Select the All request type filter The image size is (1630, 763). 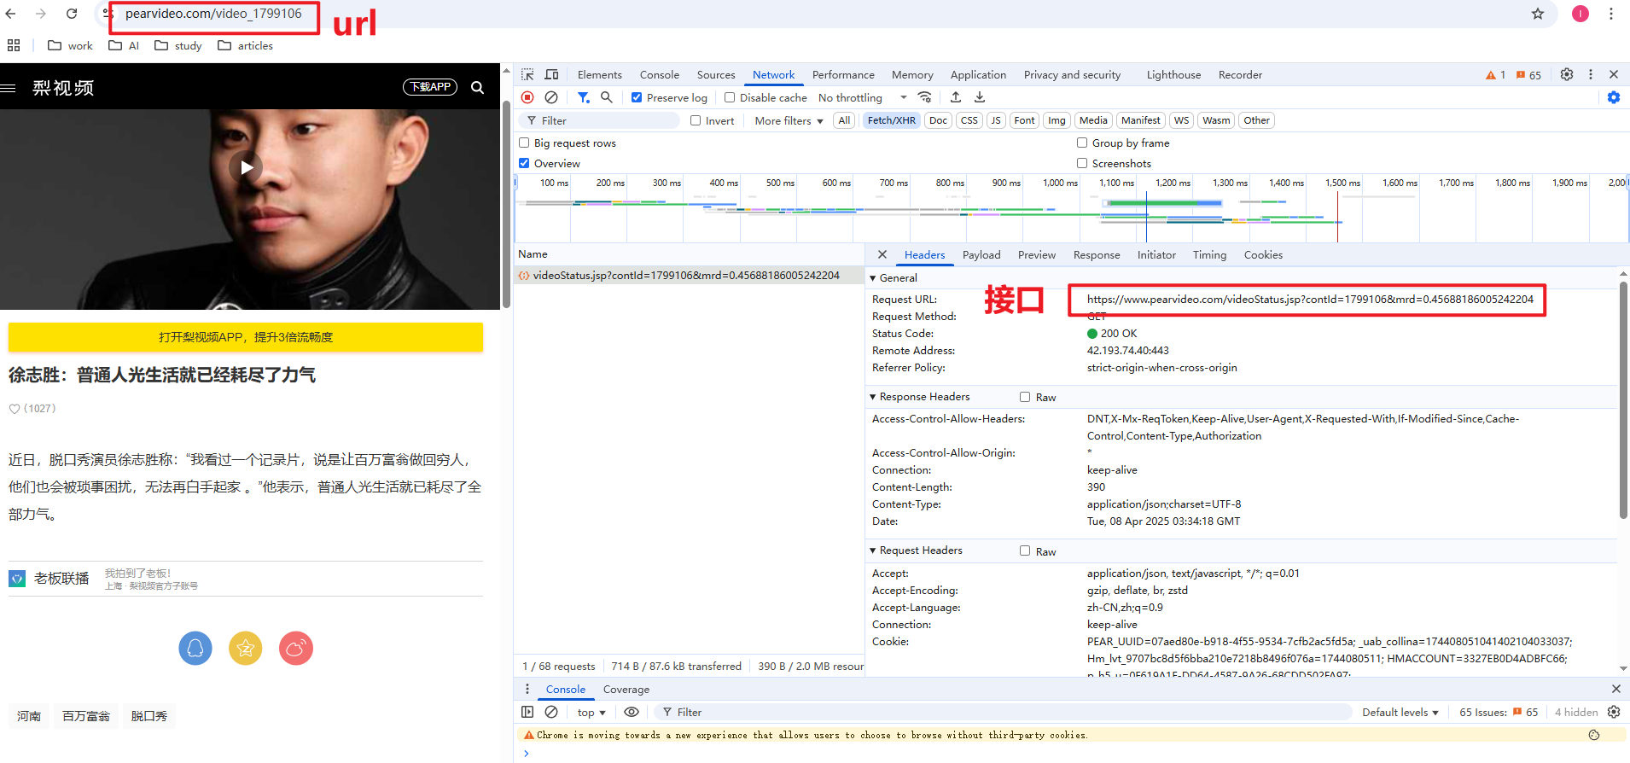click(844, 120)
